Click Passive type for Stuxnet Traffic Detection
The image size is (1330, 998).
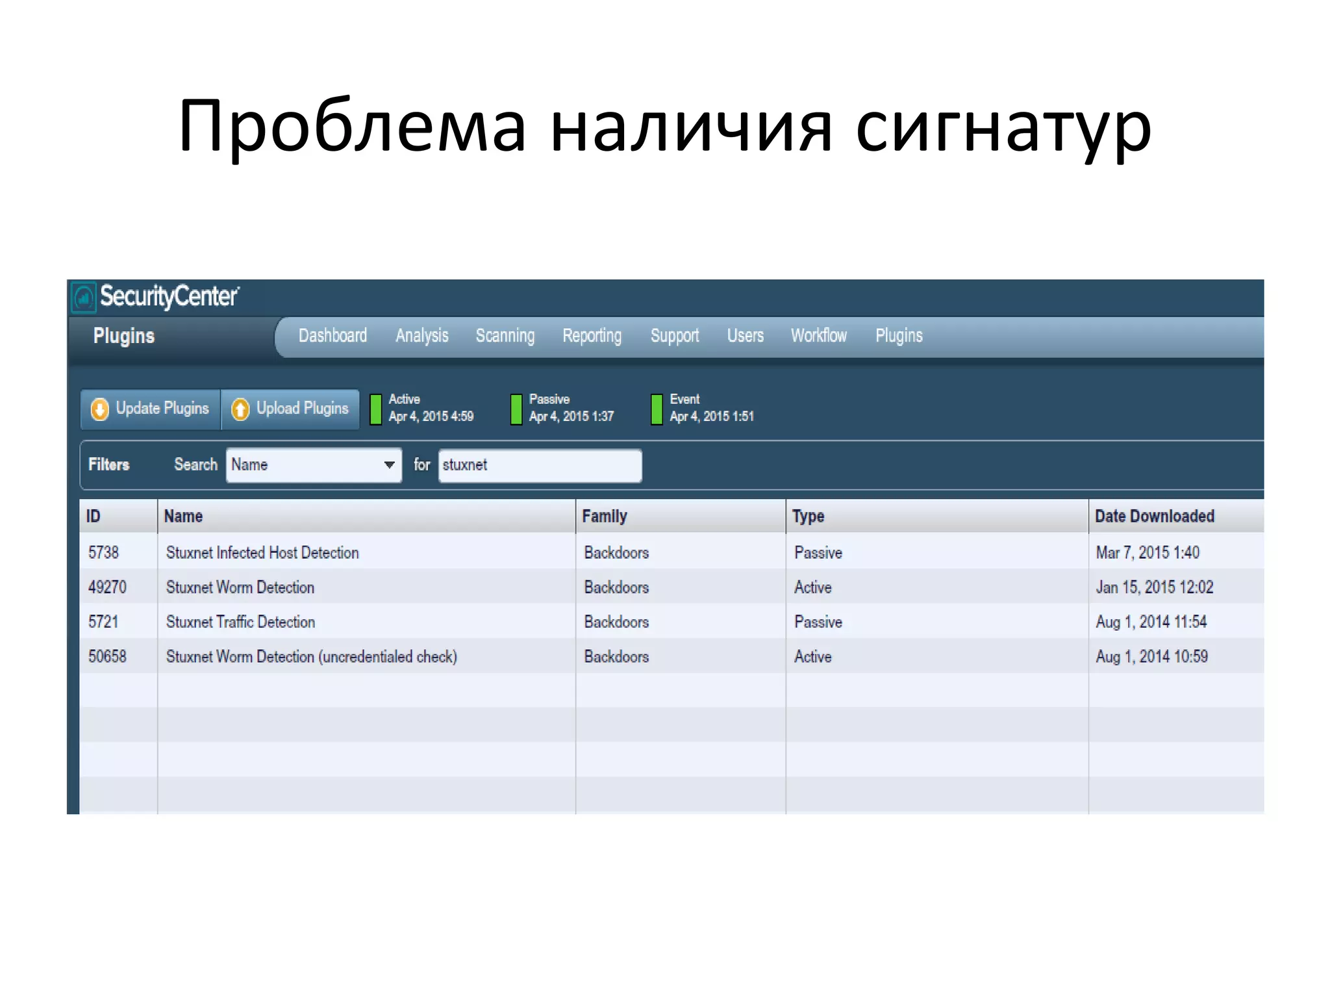818,622
